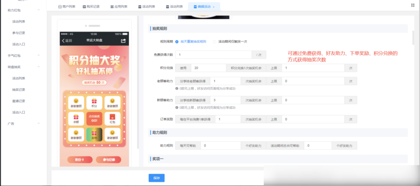Tap the 实物 gift tile in preview

tap(94, 135)
